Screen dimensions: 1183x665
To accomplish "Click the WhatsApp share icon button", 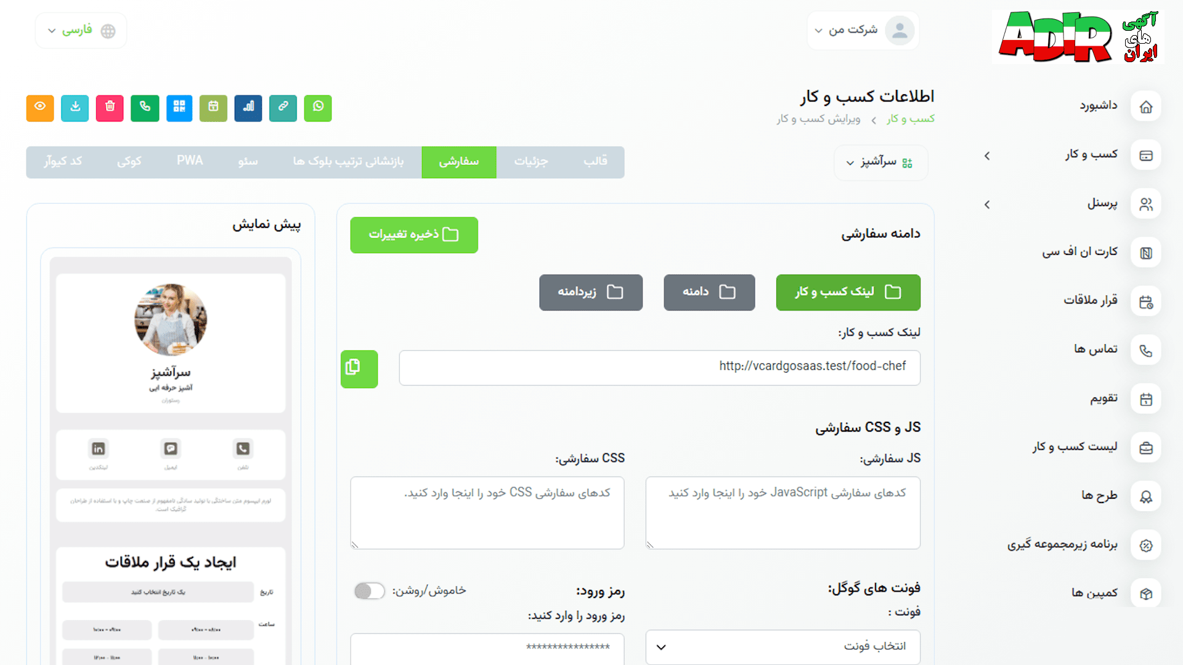I will click(318, 108).
